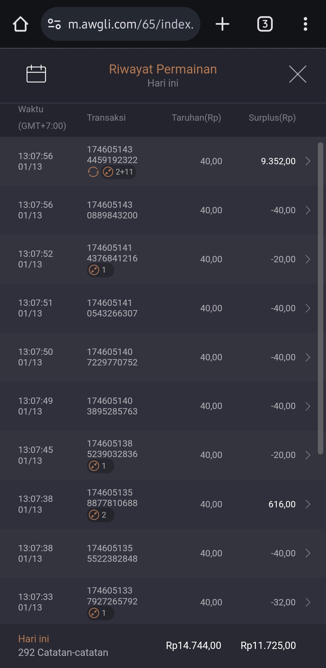Open the tab switcher showing 3
Viewport: 326px width, 668px height.
tap(265, 24)
